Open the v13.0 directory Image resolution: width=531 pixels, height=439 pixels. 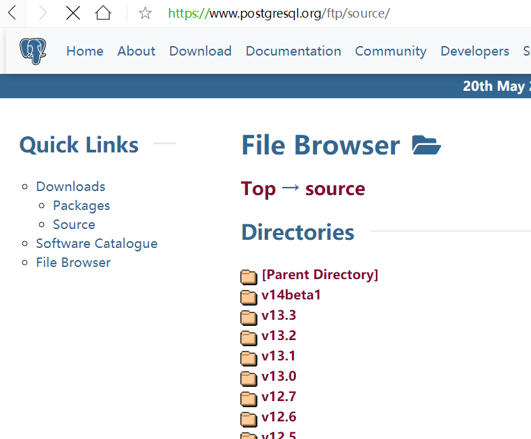pos(279,377)
